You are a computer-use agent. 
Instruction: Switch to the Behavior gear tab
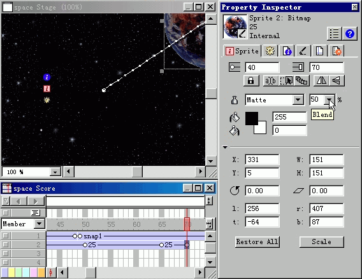(270, 51)
